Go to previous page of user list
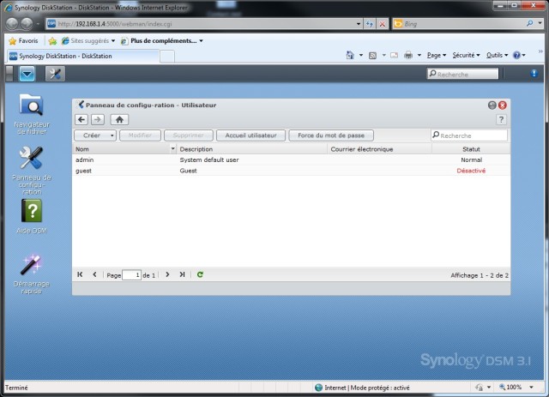549x397 pixels. tap(94, 274)
